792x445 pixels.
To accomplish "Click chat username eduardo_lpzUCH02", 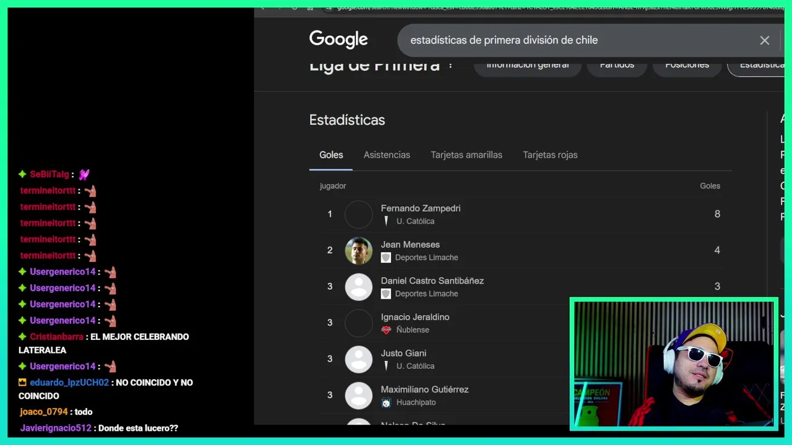I will pos(69,383).
